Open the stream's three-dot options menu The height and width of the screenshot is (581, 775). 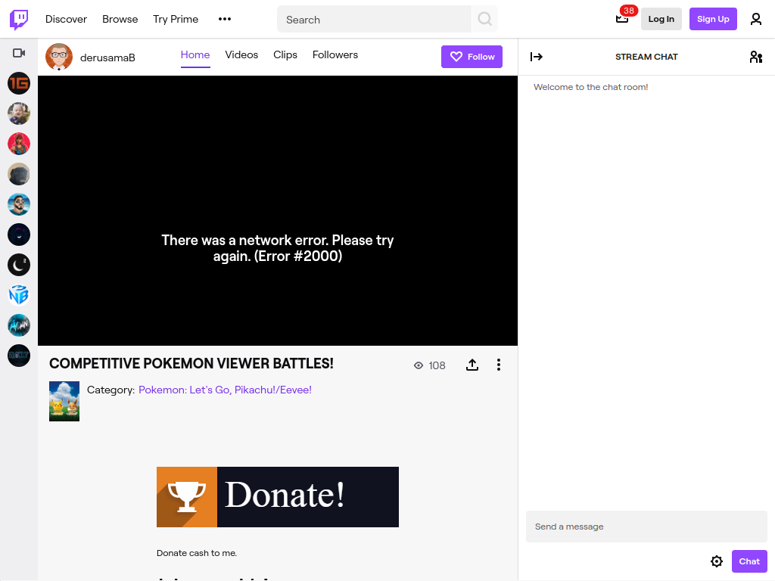coord(498,365)
